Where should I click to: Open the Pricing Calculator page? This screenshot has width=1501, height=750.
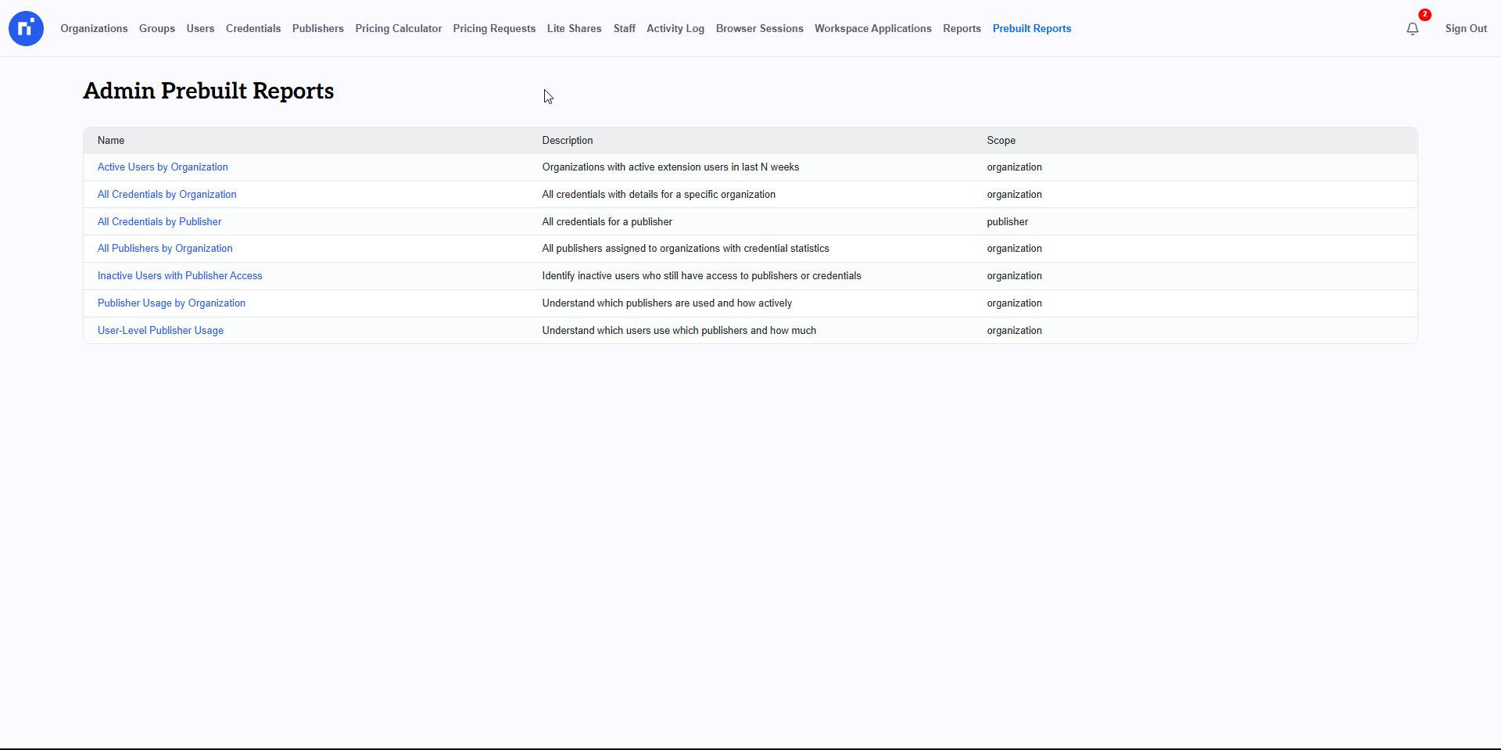click(x=398, y=29)
